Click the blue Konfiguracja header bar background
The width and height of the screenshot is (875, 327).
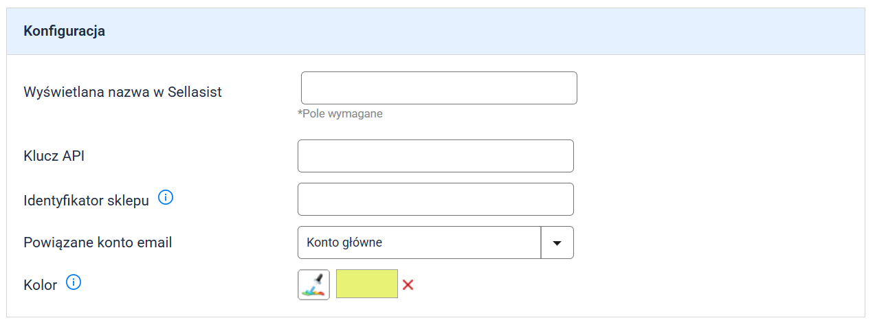(x=481, y=31)
